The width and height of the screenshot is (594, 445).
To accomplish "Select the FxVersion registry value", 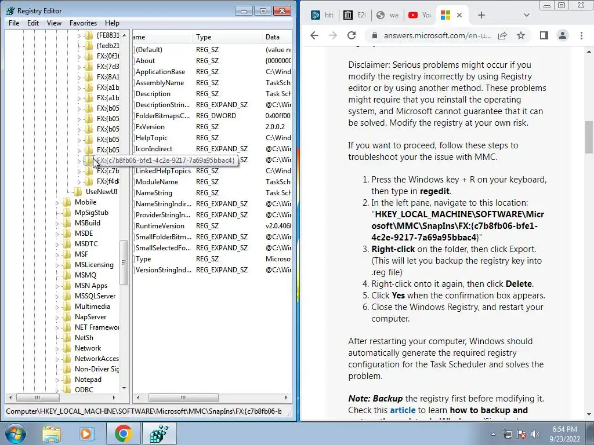I will pos(150,127).
